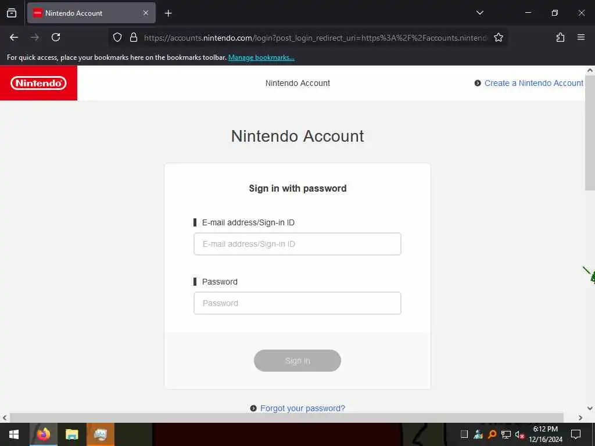Screen dimensions: 595x446
Task: Reload the page with refresh icon
Action: tap(56, 37)
